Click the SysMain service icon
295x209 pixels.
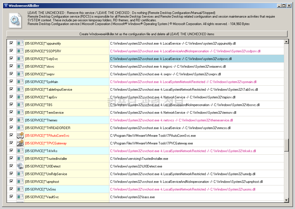[20, 82]
